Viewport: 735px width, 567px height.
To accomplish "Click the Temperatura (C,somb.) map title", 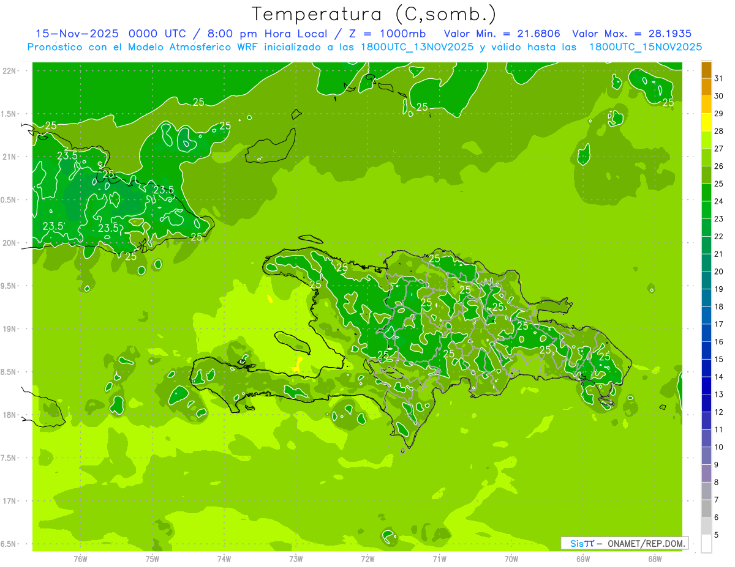I will point(374,14).
